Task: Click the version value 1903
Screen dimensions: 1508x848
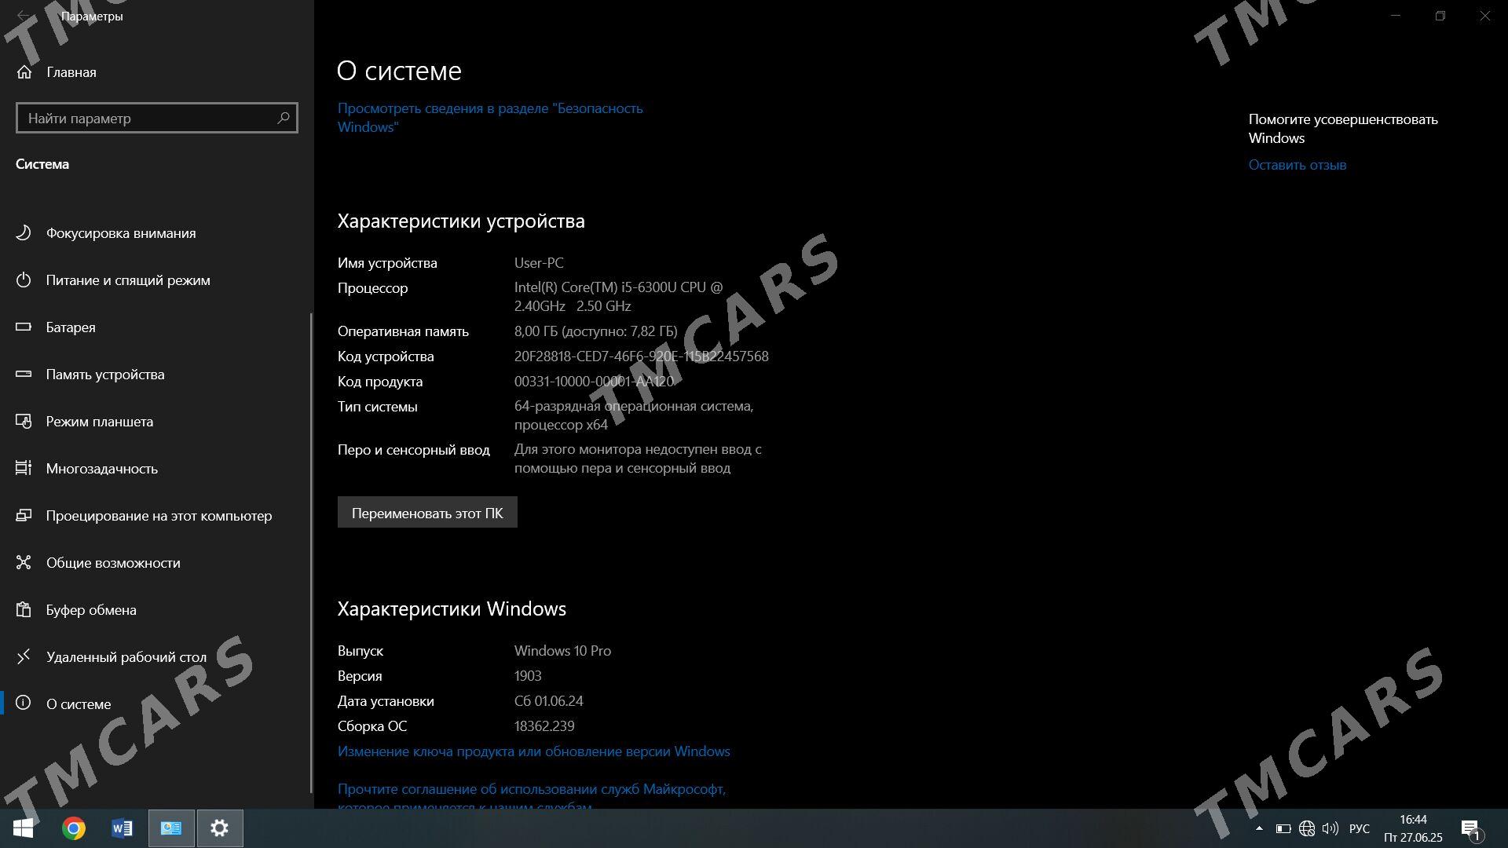Action: (528, 675)
